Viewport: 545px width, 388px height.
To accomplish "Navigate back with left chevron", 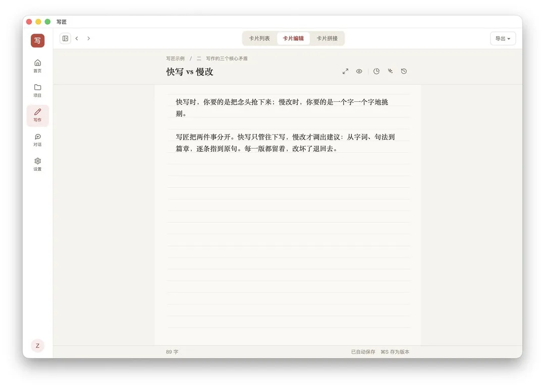I will (77, 38).
